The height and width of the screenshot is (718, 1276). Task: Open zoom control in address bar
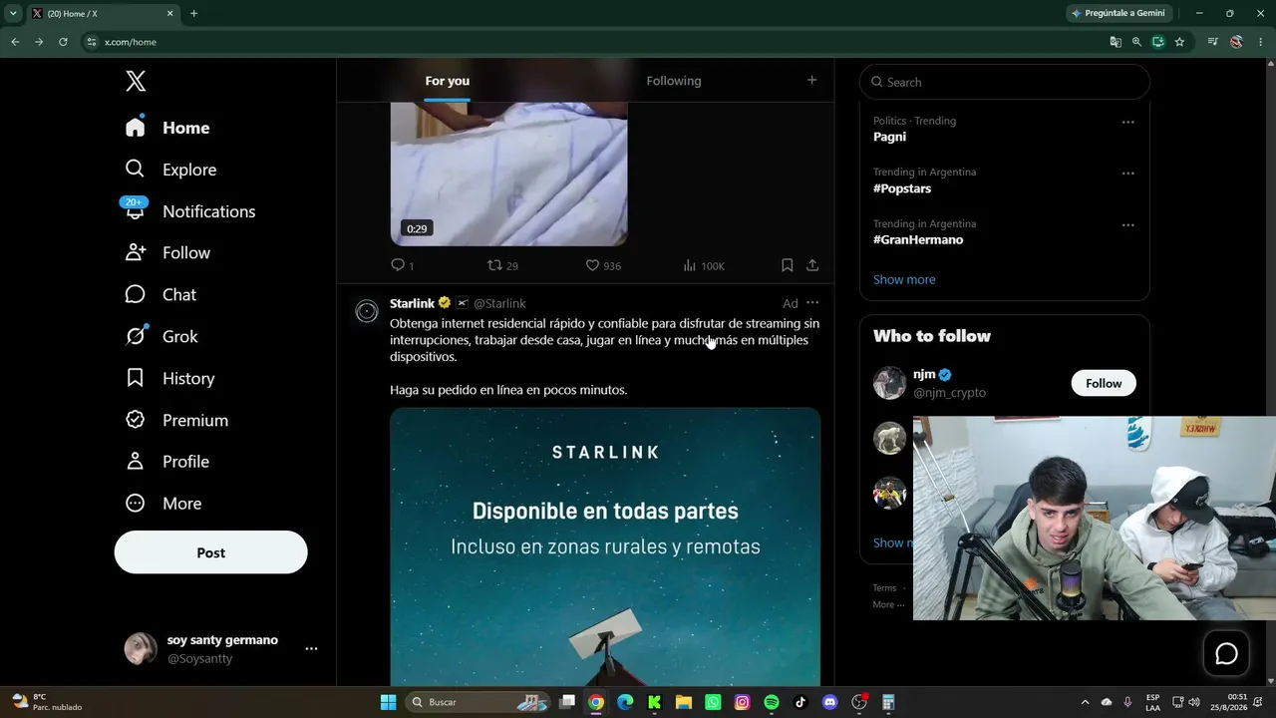1136,42
